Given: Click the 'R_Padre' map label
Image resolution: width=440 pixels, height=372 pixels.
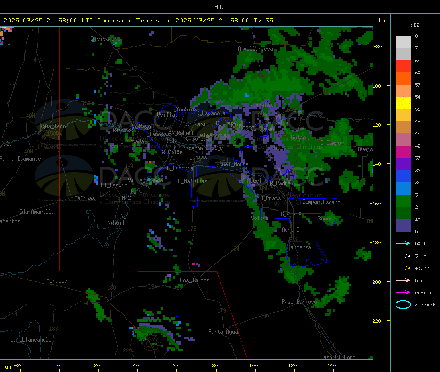Looking at the screenshot, I should click(280, 183).
